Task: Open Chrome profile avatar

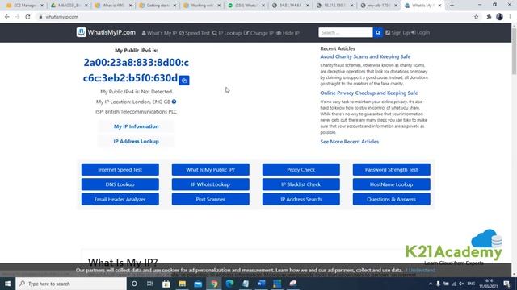Action: (x=499, y=17)
